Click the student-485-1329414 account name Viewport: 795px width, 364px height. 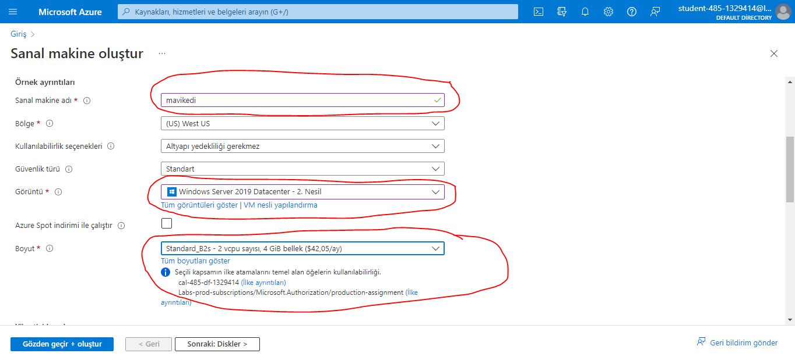(725, 8)
